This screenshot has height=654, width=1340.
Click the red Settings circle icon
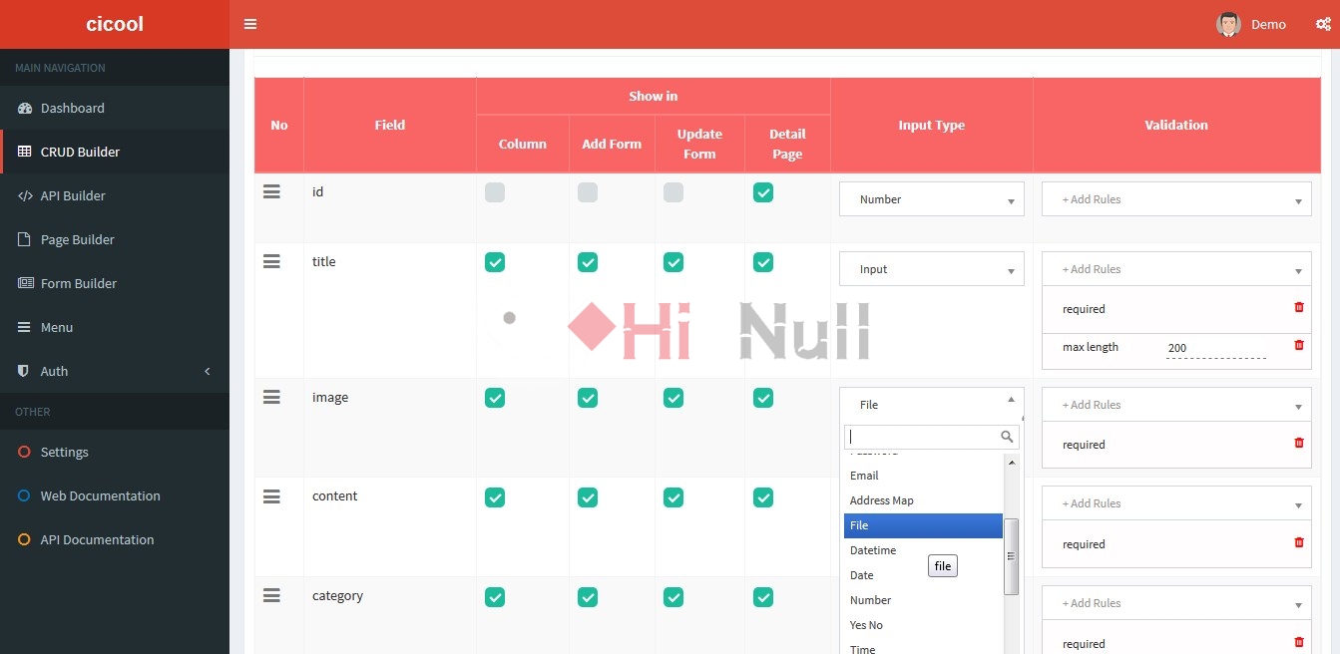coord(24,452)
